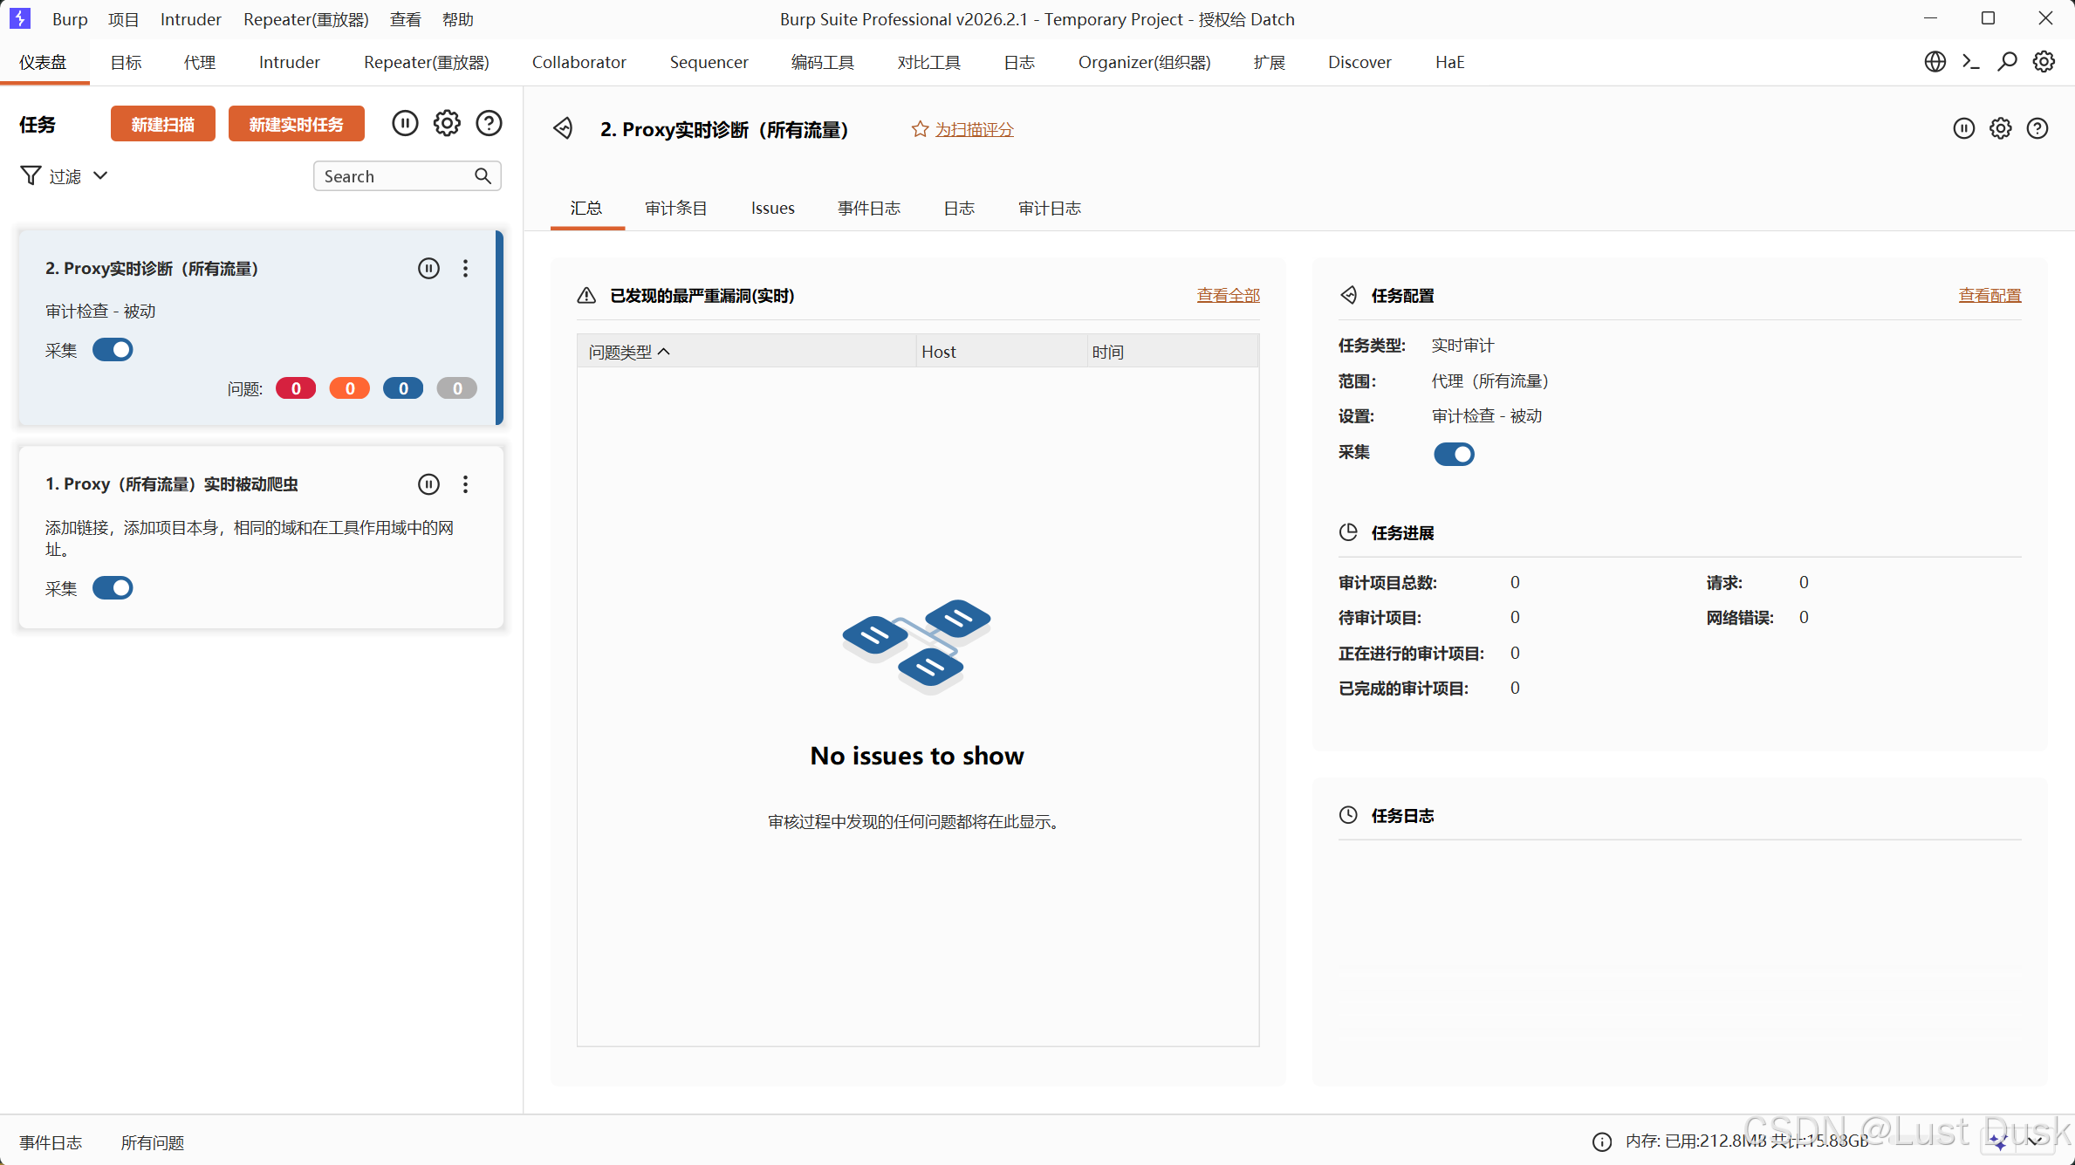Open the 查看配置 link

tap(1990, 296)
